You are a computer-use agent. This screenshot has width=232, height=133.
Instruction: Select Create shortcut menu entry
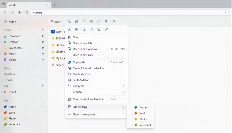coord(96,74)
